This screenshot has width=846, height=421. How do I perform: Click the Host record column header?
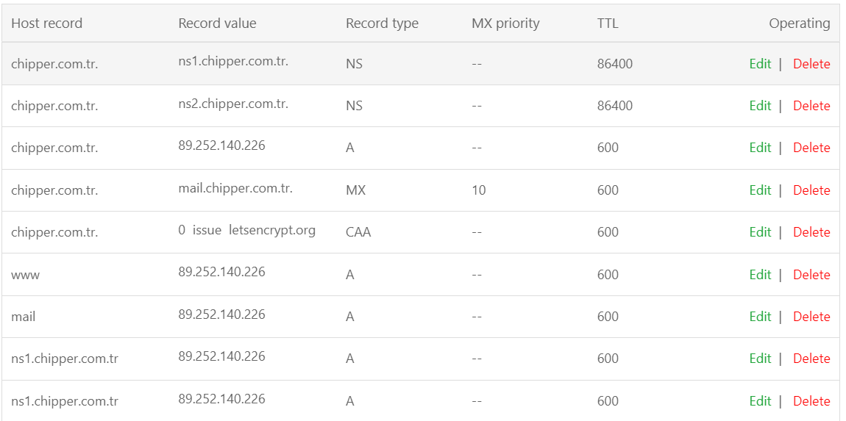tap(46, 24)
